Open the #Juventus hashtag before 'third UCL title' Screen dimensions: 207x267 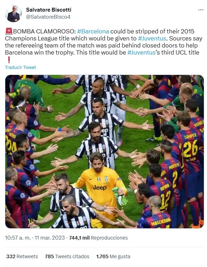[x=142, y=52]
